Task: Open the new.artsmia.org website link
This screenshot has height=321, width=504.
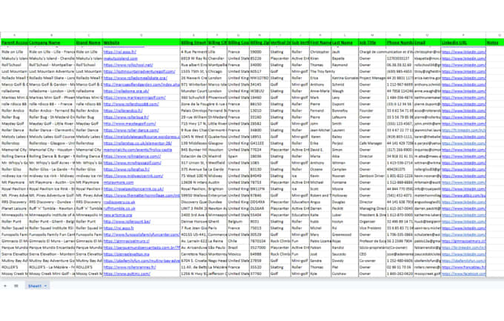Action: [x=118, y=215]
